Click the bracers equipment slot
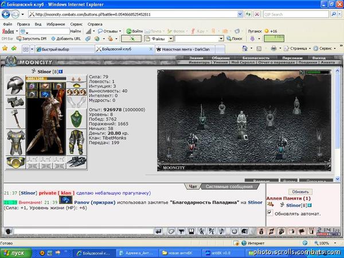 click(x=15, y=102)
